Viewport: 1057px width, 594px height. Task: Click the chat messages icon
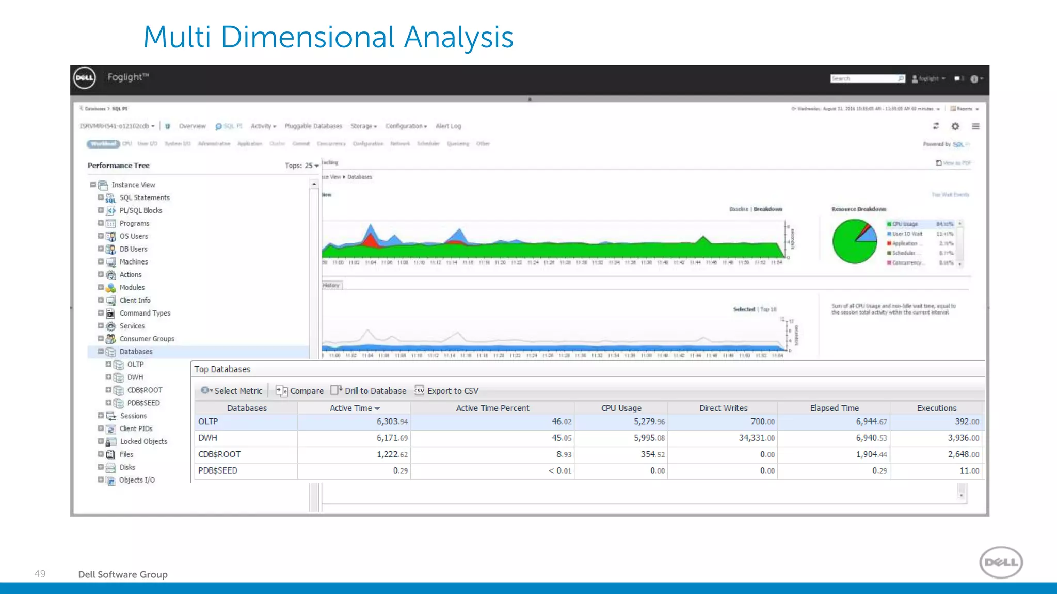pos(957,78)
